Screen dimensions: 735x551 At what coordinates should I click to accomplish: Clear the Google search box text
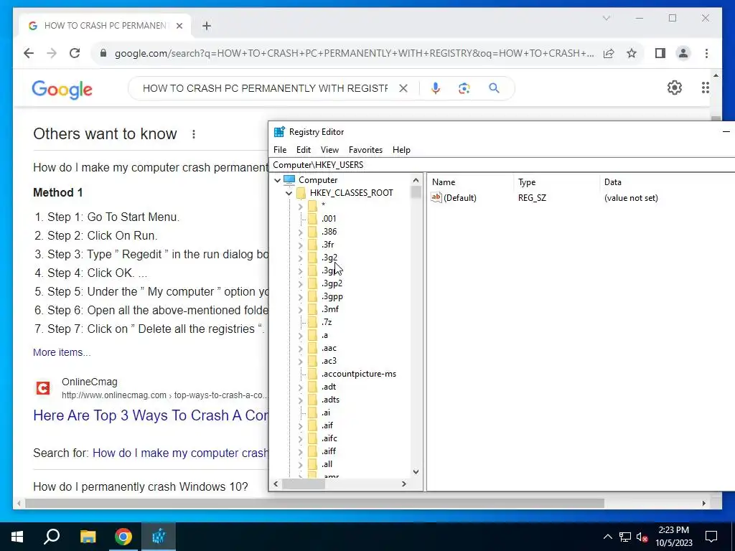(x=403, y=88)
